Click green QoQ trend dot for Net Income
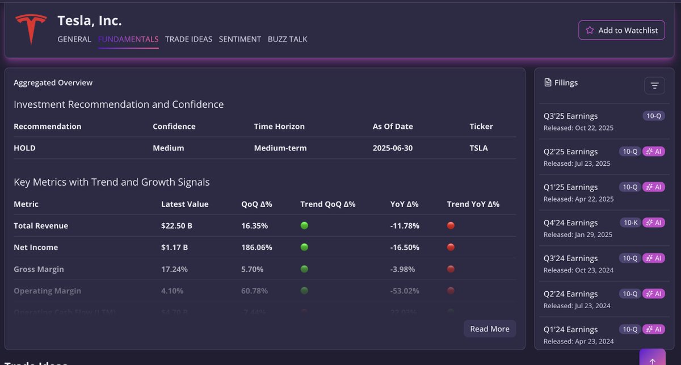 pos(304,247)
